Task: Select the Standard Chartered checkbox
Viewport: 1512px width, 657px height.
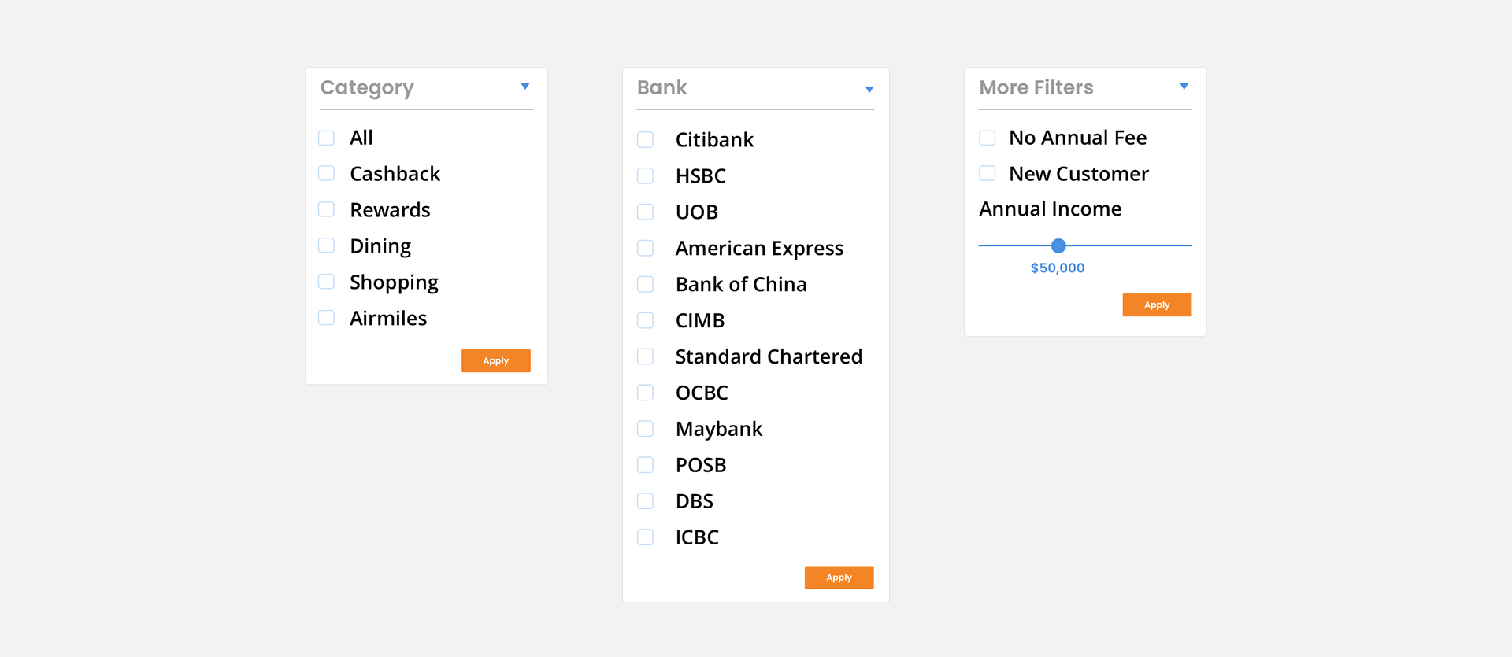Action: coord(645,356)
